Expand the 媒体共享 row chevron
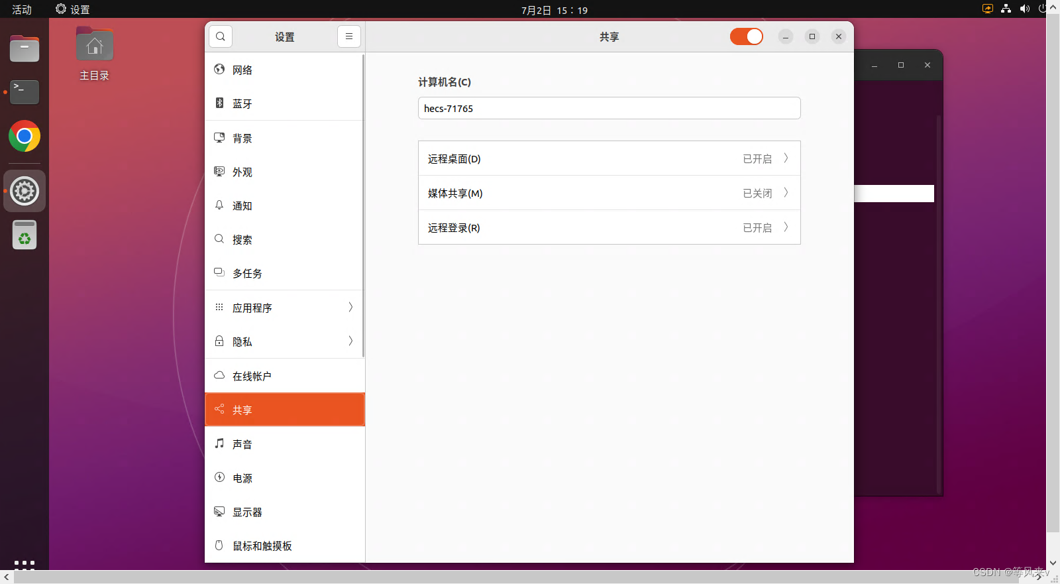The height and width of the screenshot is (584, 1060). [786, 192]
